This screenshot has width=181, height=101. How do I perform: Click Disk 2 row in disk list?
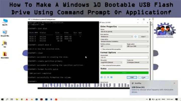[50, 41]
